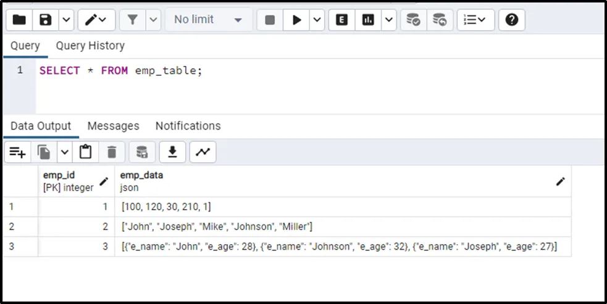Image resolution: width=607 pixels, height=304 pixels.
Task: Open the Notifications tab
Action: tap(188, 126)
